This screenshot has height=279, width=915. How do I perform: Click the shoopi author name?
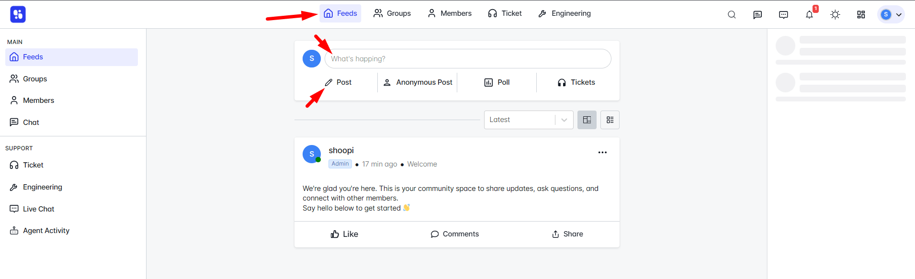(341, 150)
